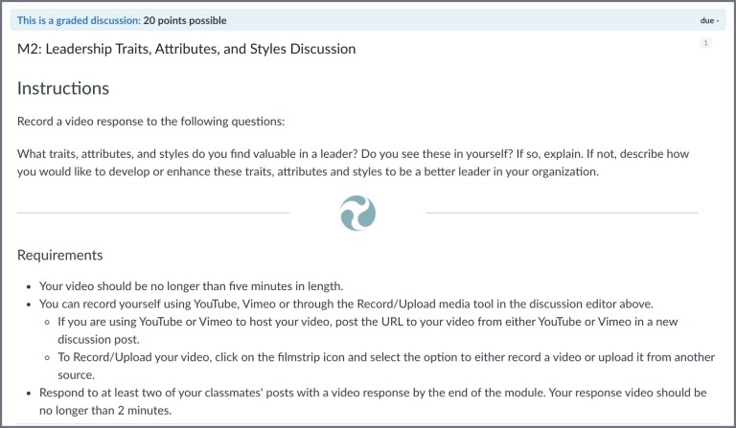
Task: Click the M2: Leadership Traits discussion title
Action: tap(186, 49)
